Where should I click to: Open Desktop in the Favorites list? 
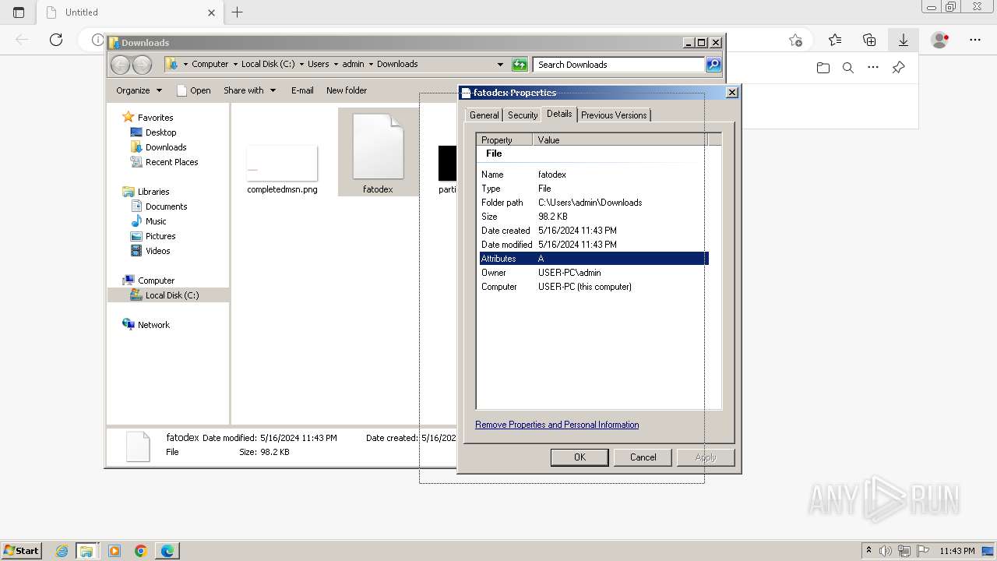160,132
